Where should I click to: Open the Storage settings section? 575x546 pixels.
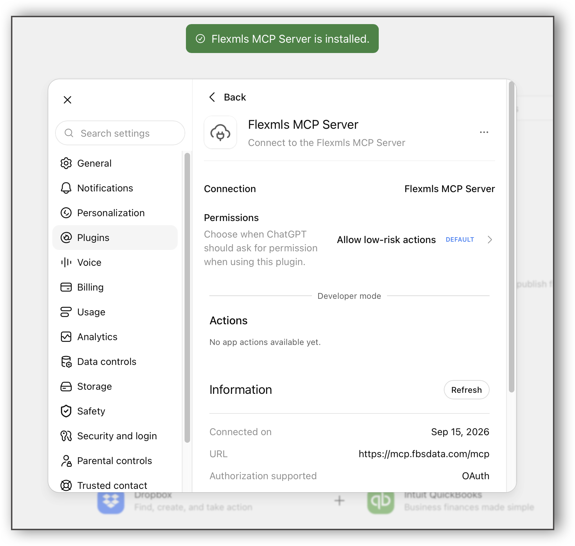click(115, 386)
